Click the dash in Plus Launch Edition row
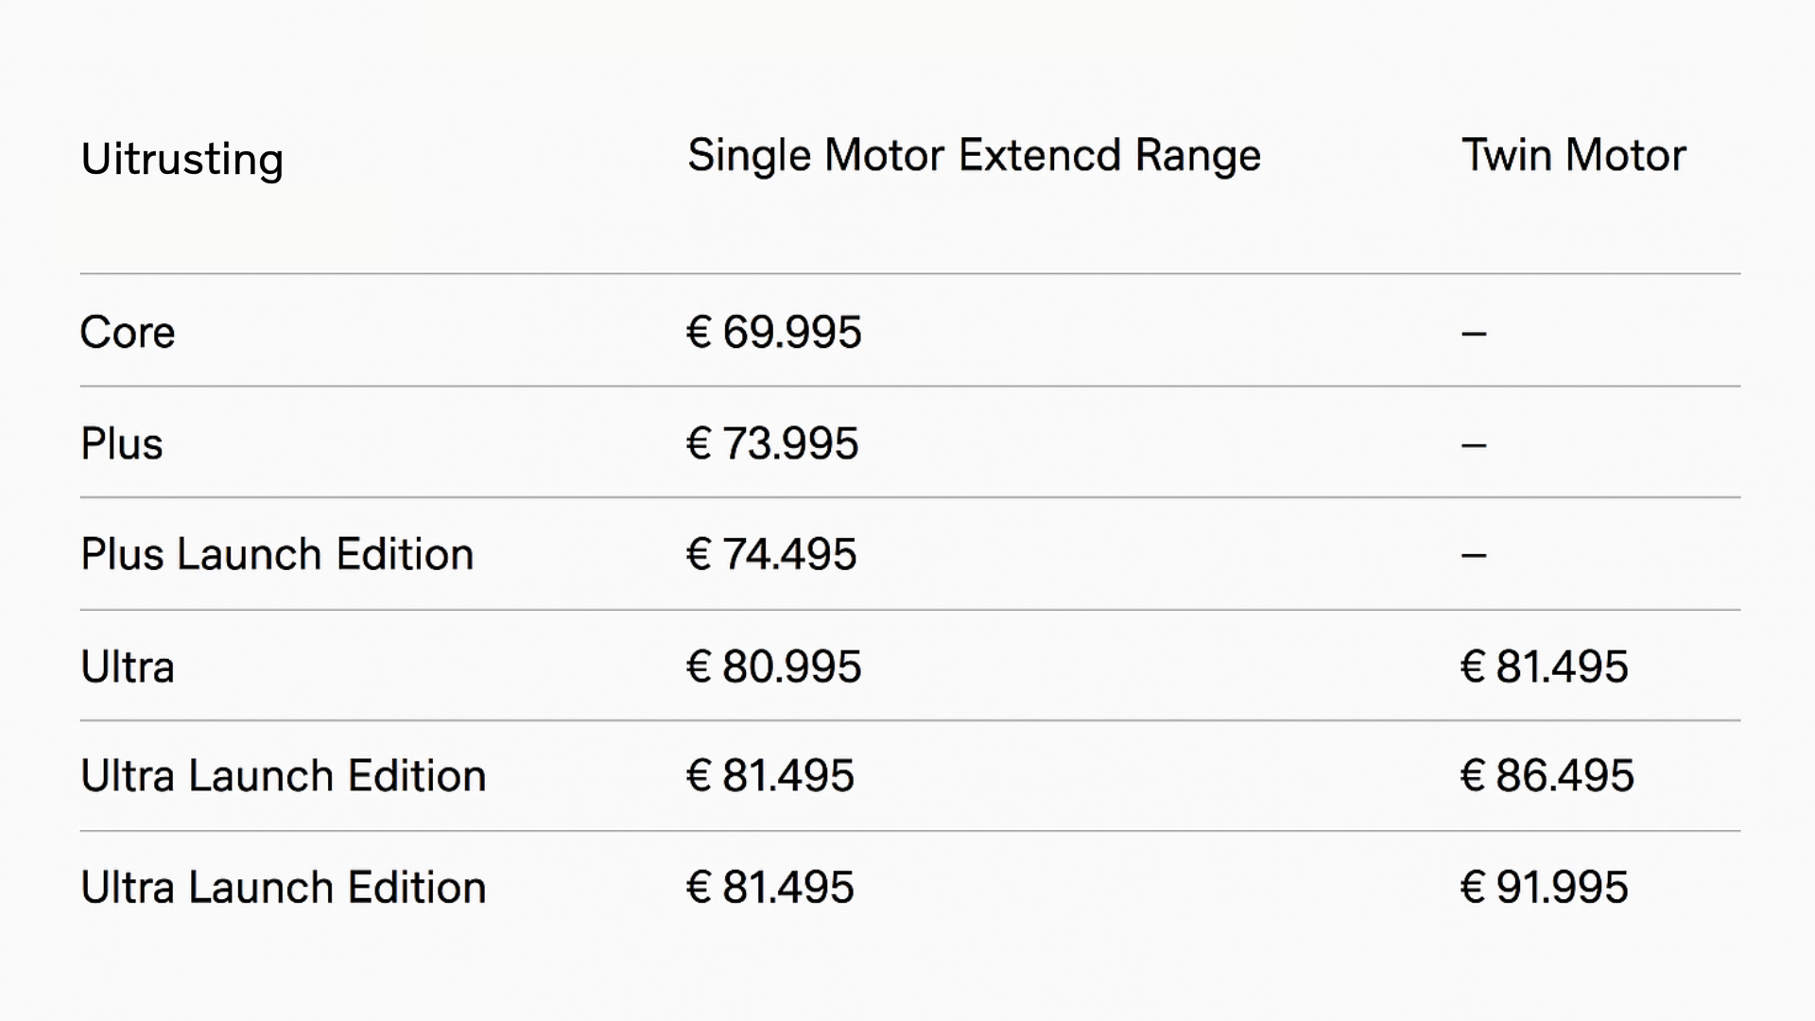This screenshot has width=1815, height=1021. tap(1474, 555)
